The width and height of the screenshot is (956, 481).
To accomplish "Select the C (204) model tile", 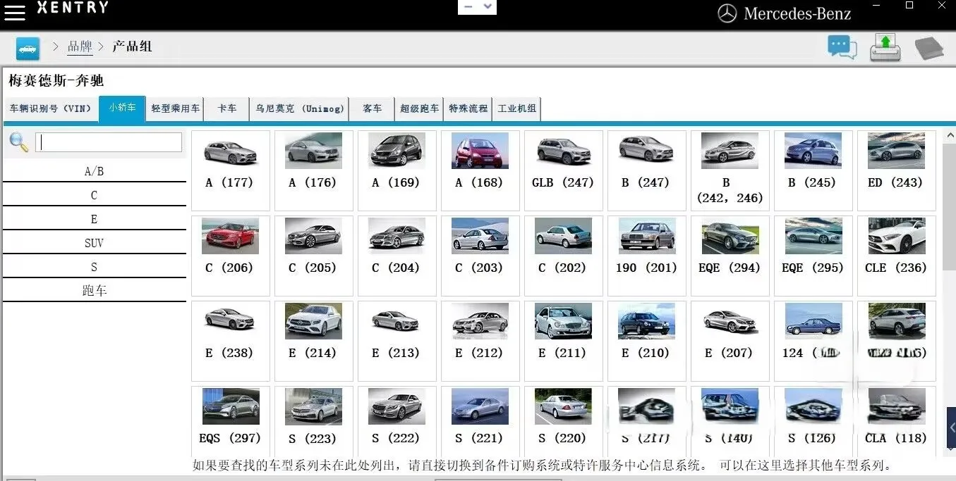I will [x=397, y=256].
